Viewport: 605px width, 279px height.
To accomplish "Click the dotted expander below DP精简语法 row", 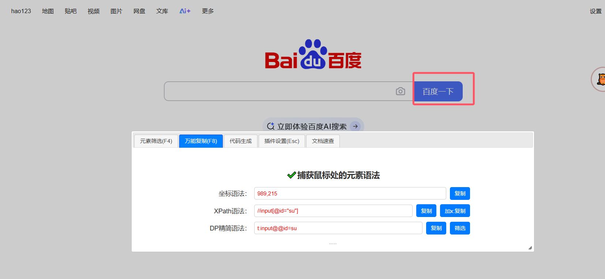I will click(x=333, y=243).
